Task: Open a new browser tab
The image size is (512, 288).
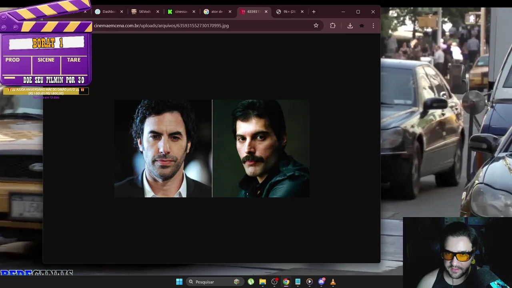Action: tap(314, 12)
